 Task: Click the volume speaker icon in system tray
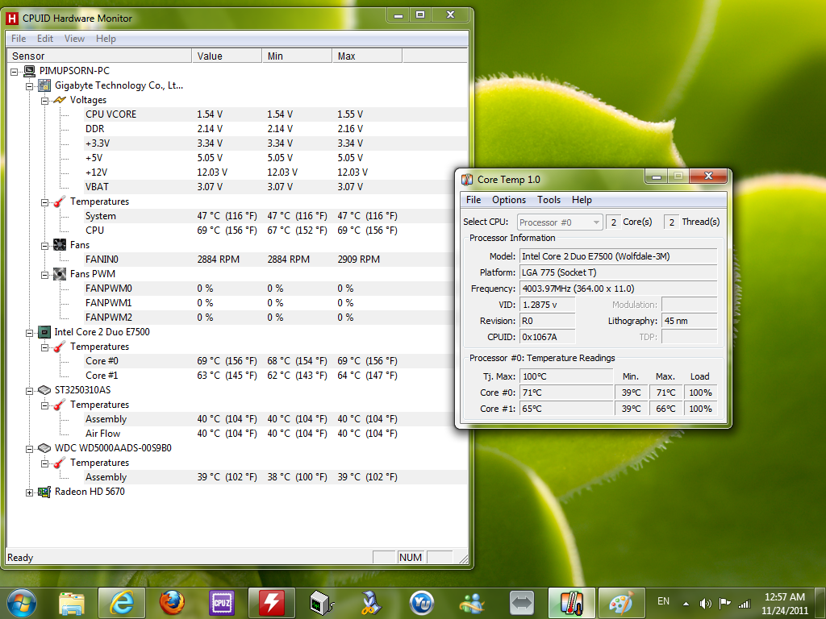[706, 603]
